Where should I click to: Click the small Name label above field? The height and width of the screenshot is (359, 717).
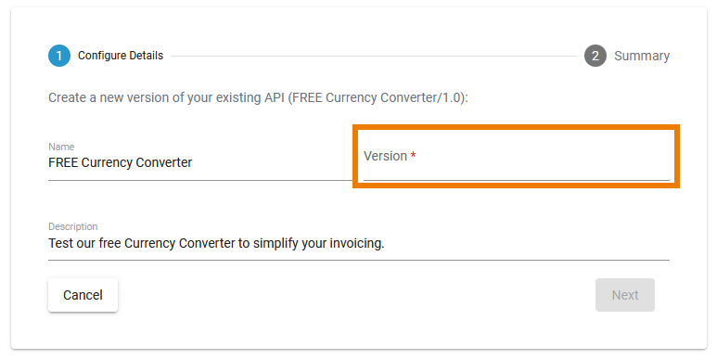[x=61, y=147]
